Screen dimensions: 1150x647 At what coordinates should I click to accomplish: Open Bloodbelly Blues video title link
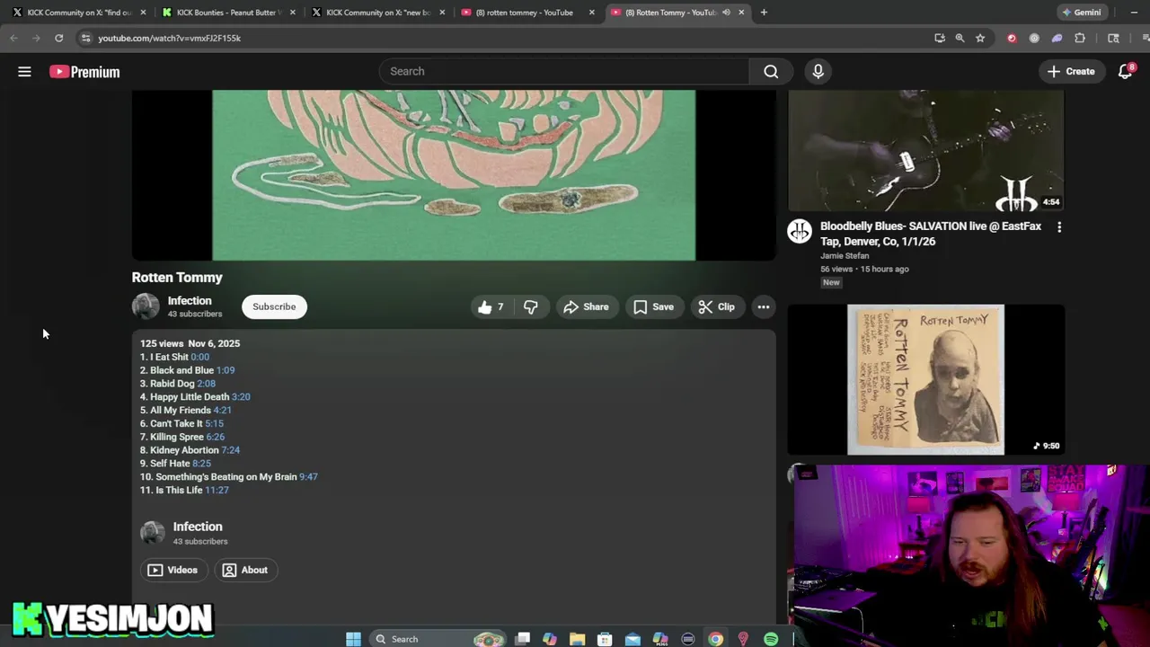[931, 234]
